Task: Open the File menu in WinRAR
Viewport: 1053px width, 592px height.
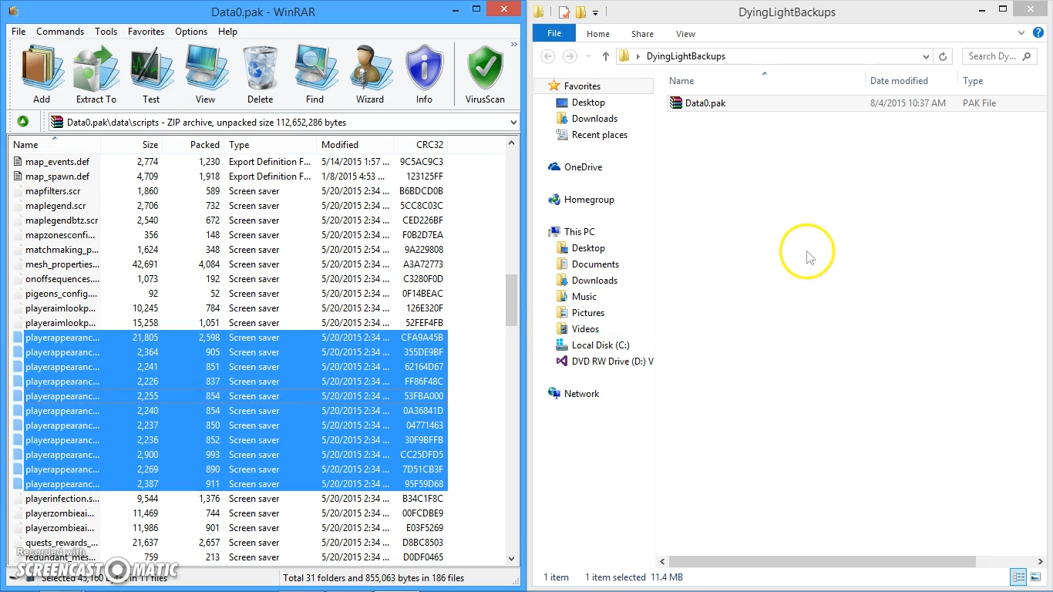Action: coord(19,32)
